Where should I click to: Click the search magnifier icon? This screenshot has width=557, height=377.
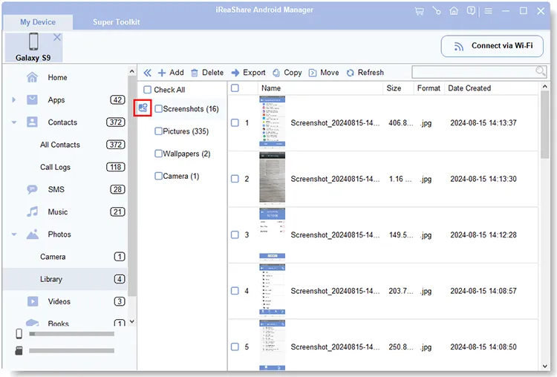[x=541, y=71]
